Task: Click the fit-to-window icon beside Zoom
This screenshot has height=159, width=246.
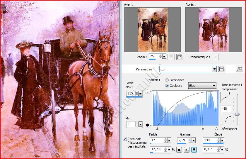Action: tap(171, 57)
